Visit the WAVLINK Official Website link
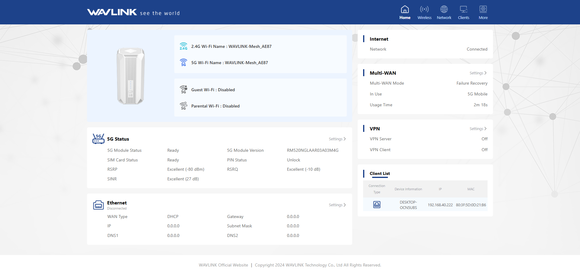 pos(223,265)
